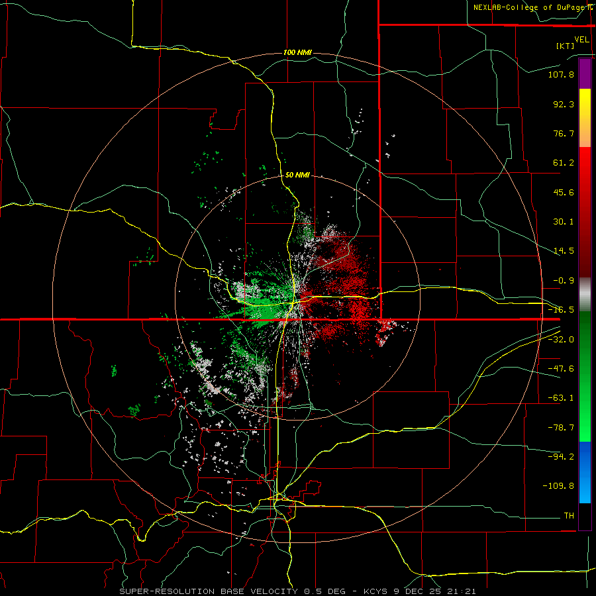This screenshot has height=596, width=596.
Task: Click the -78.7 velocity scale value
Action: tap(561, 428)
